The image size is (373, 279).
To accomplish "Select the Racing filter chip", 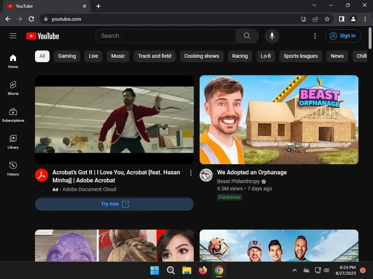I will [x=240, y=56].
